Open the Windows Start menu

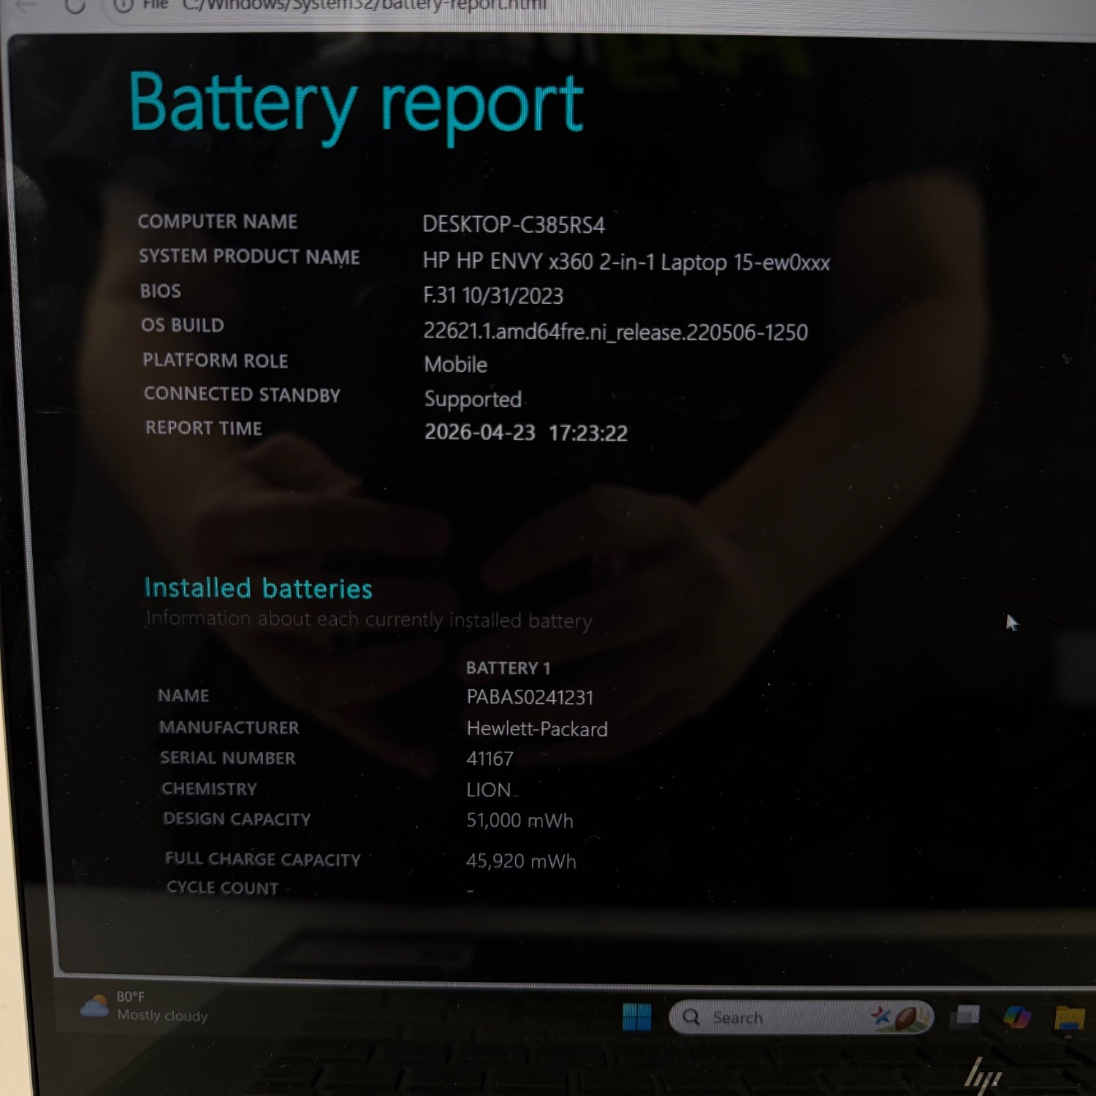tap(636, 1017)
